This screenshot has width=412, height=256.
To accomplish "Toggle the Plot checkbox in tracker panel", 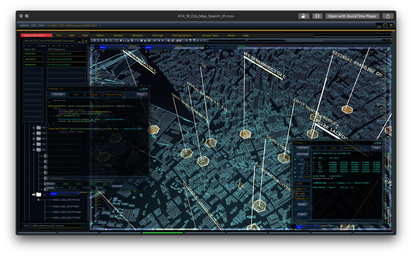I will (24, 46).
